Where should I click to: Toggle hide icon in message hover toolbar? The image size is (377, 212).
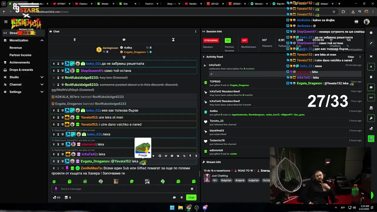click(x=166, y=156)
